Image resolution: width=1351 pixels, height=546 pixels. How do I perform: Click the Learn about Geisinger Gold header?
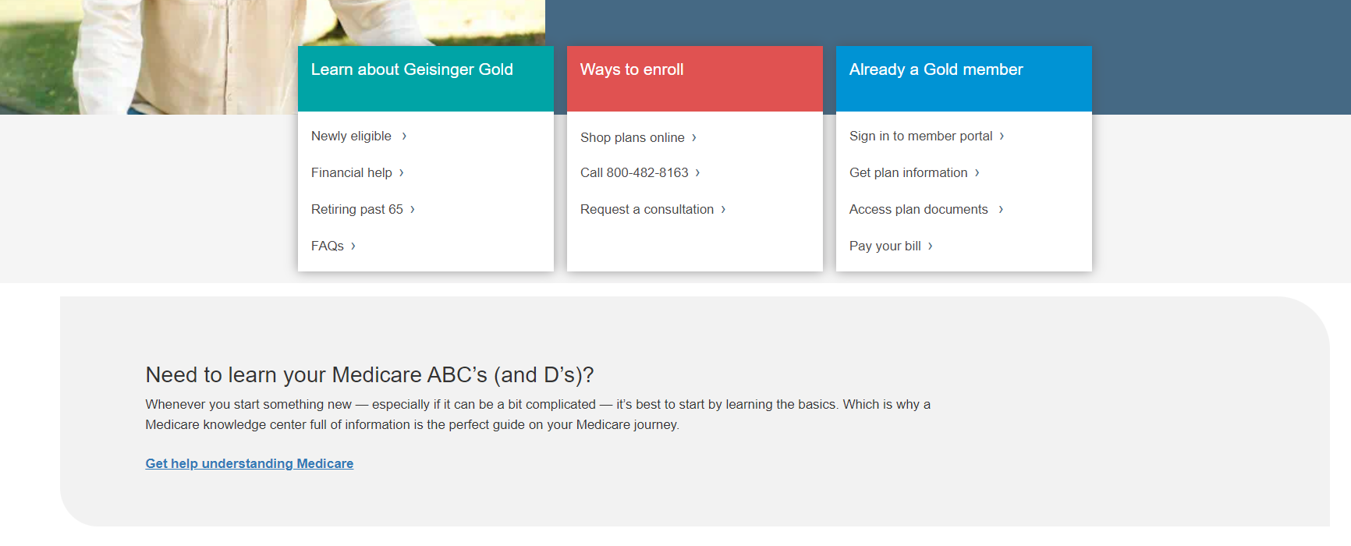pyautogui.click(x=426, y=79)
